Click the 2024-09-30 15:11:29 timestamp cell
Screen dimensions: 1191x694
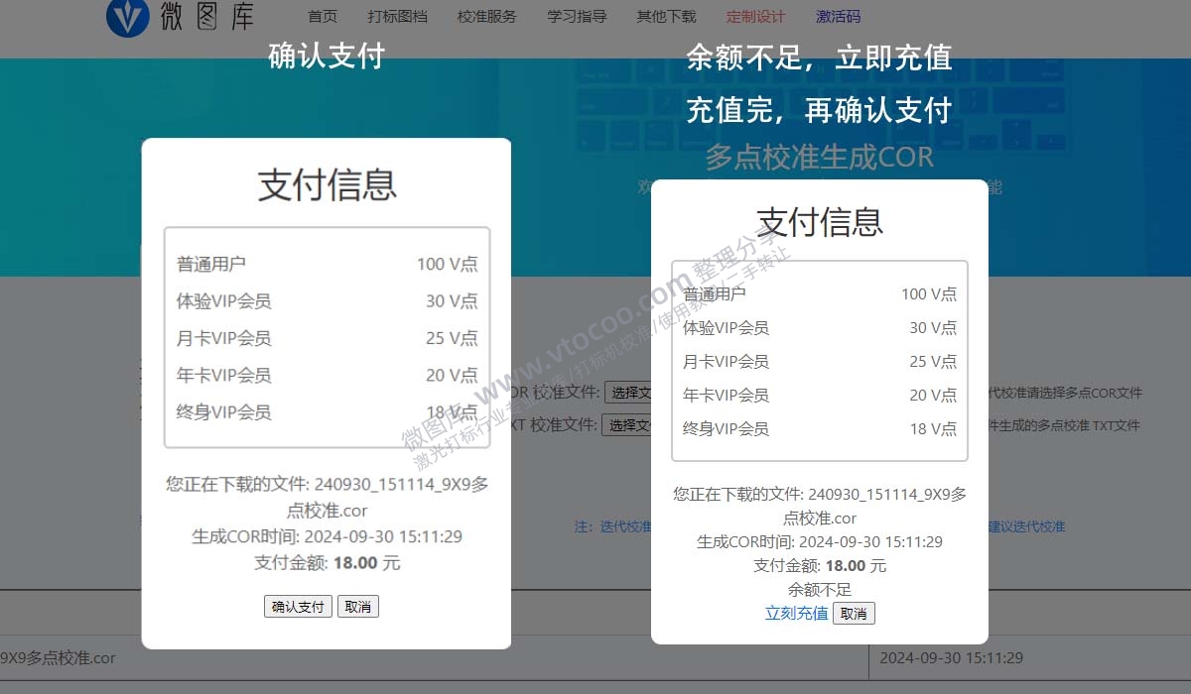pyautogui.click(x=954, y=657)
